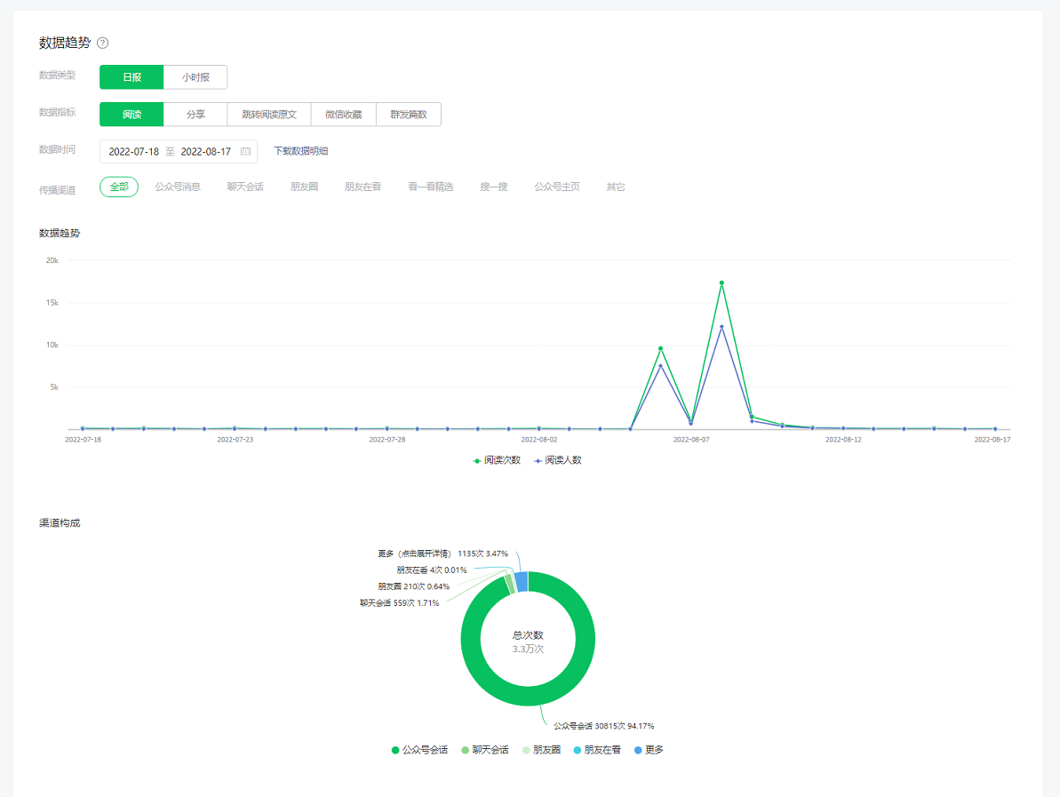
Task: Switch to 小时报 data type
Action: 195,77
